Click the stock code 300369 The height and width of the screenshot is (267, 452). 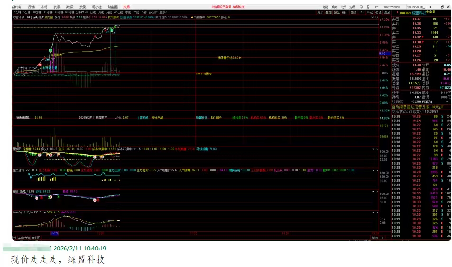pyautogui.click(x=405, y=13)
